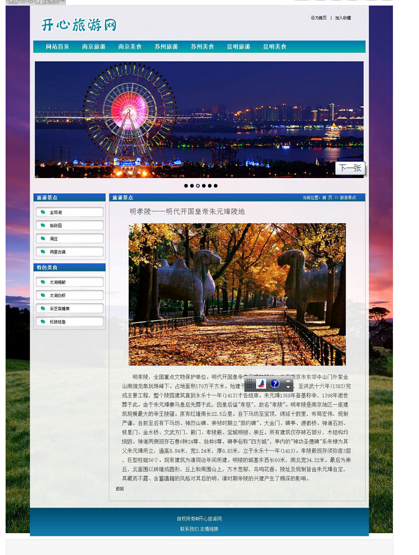This screenshot has height=555, width=419.
Task: Click the 下一张 next slide button
Action: click(349, 168)
